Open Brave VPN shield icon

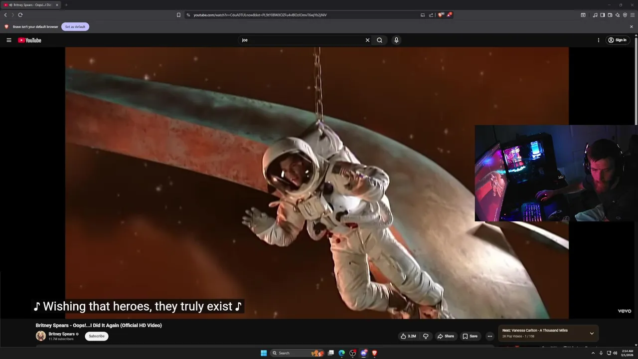[x=625, y=15]
